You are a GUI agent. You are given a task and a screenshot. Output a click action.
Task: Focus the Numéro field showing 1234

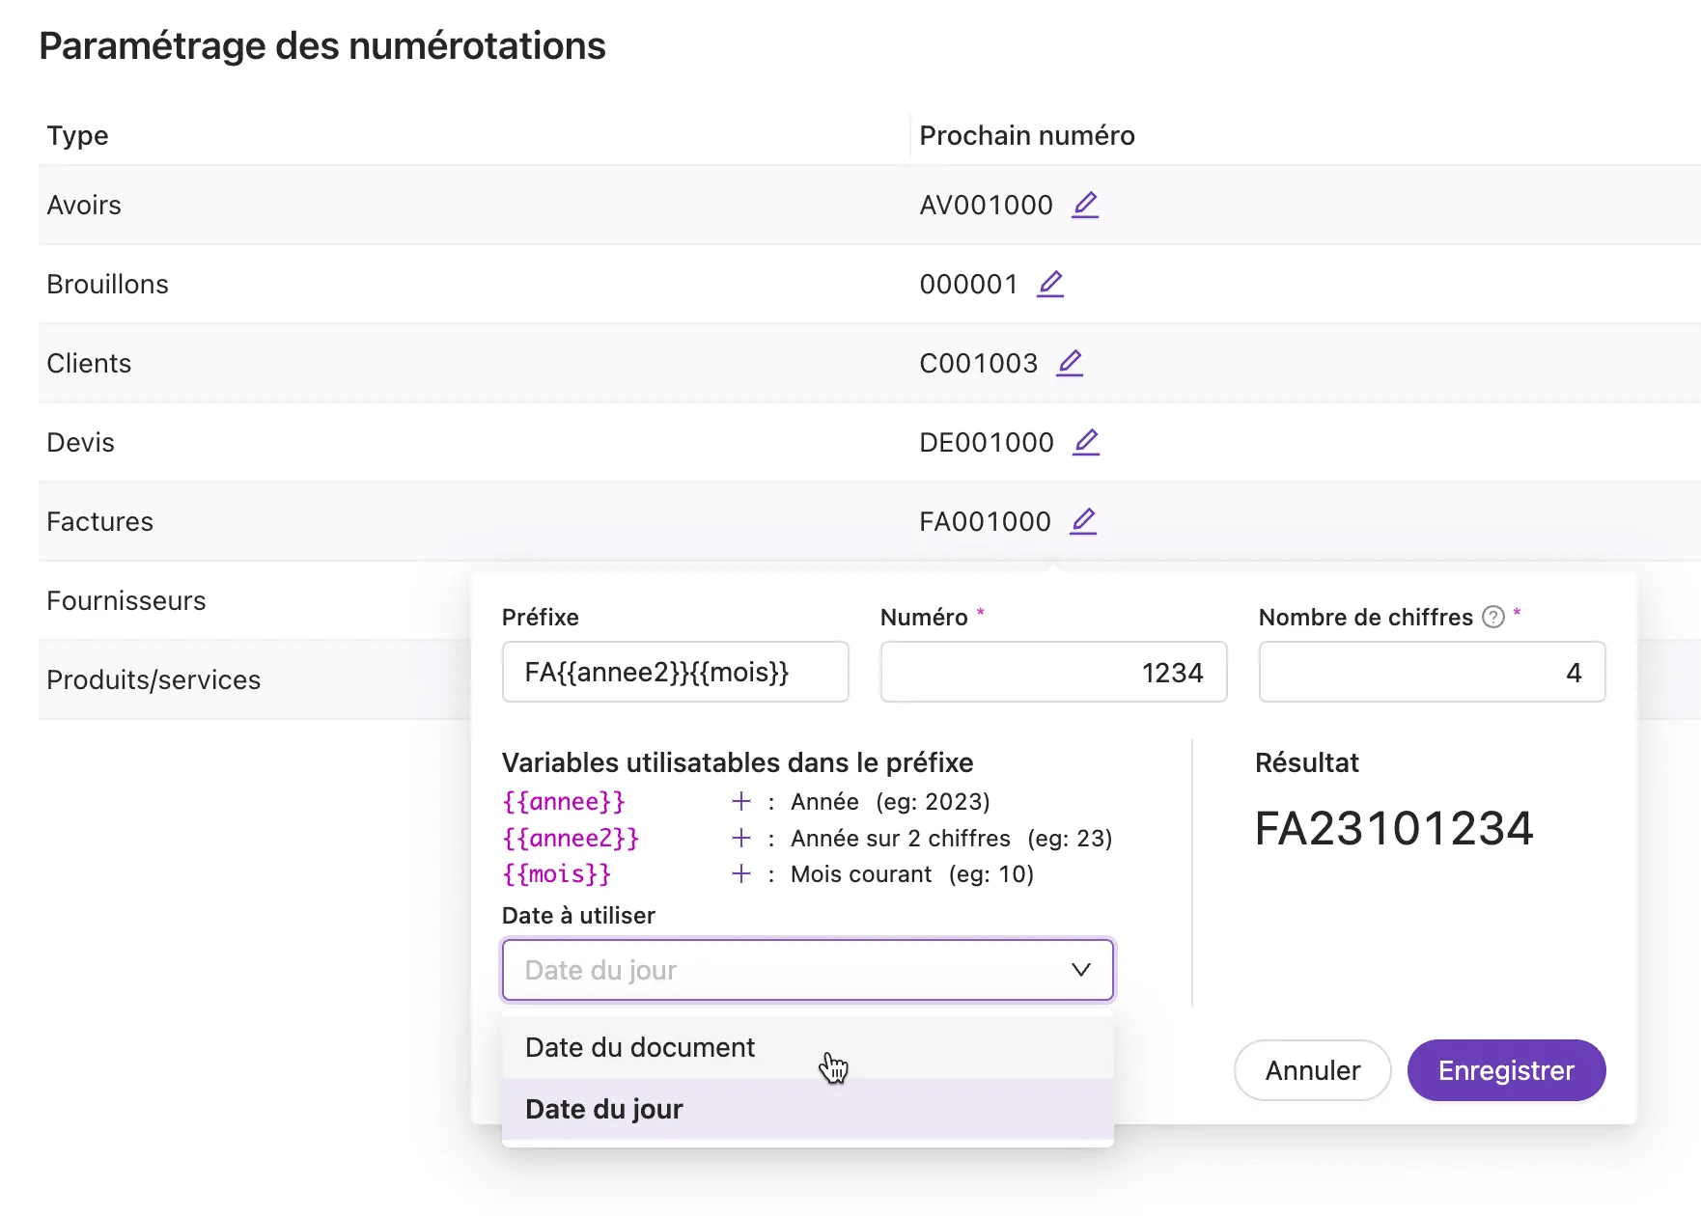1054,672
